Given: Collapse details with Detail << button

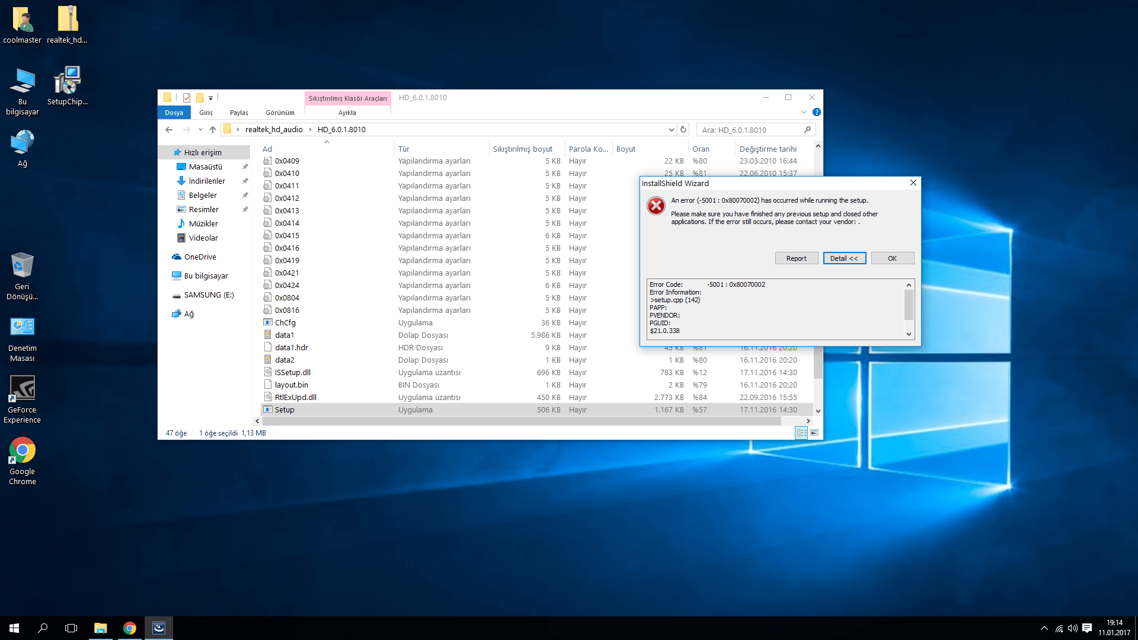Looking at the screenshot, I should point(844,258).
